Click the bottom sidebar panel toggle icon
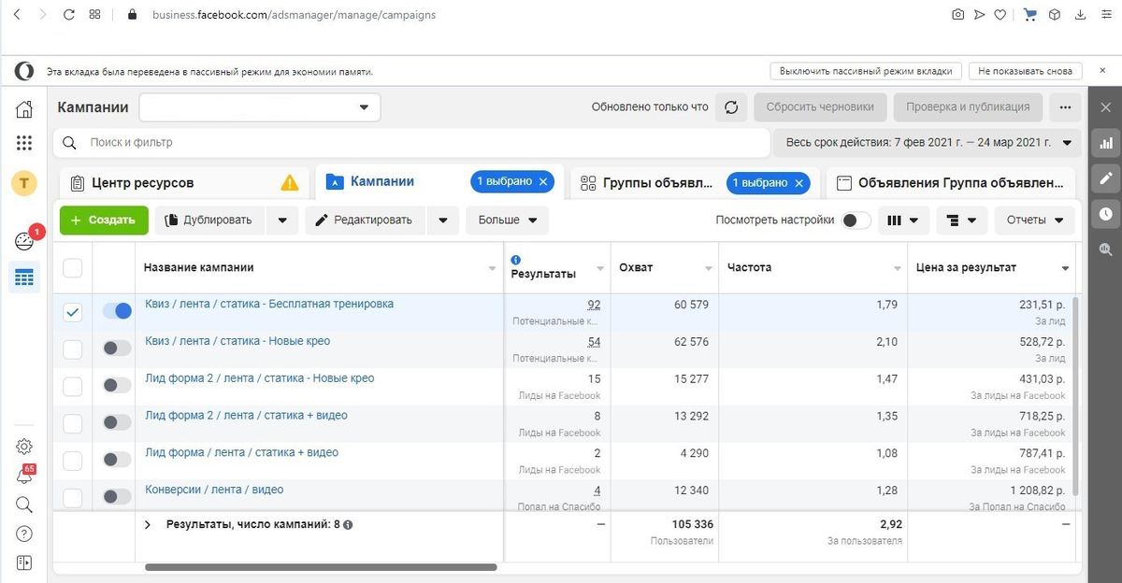 tap(24, 562)
